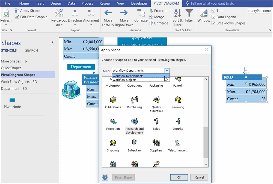Click the shape list scroll-up arrow

click(x=206, y=79)
